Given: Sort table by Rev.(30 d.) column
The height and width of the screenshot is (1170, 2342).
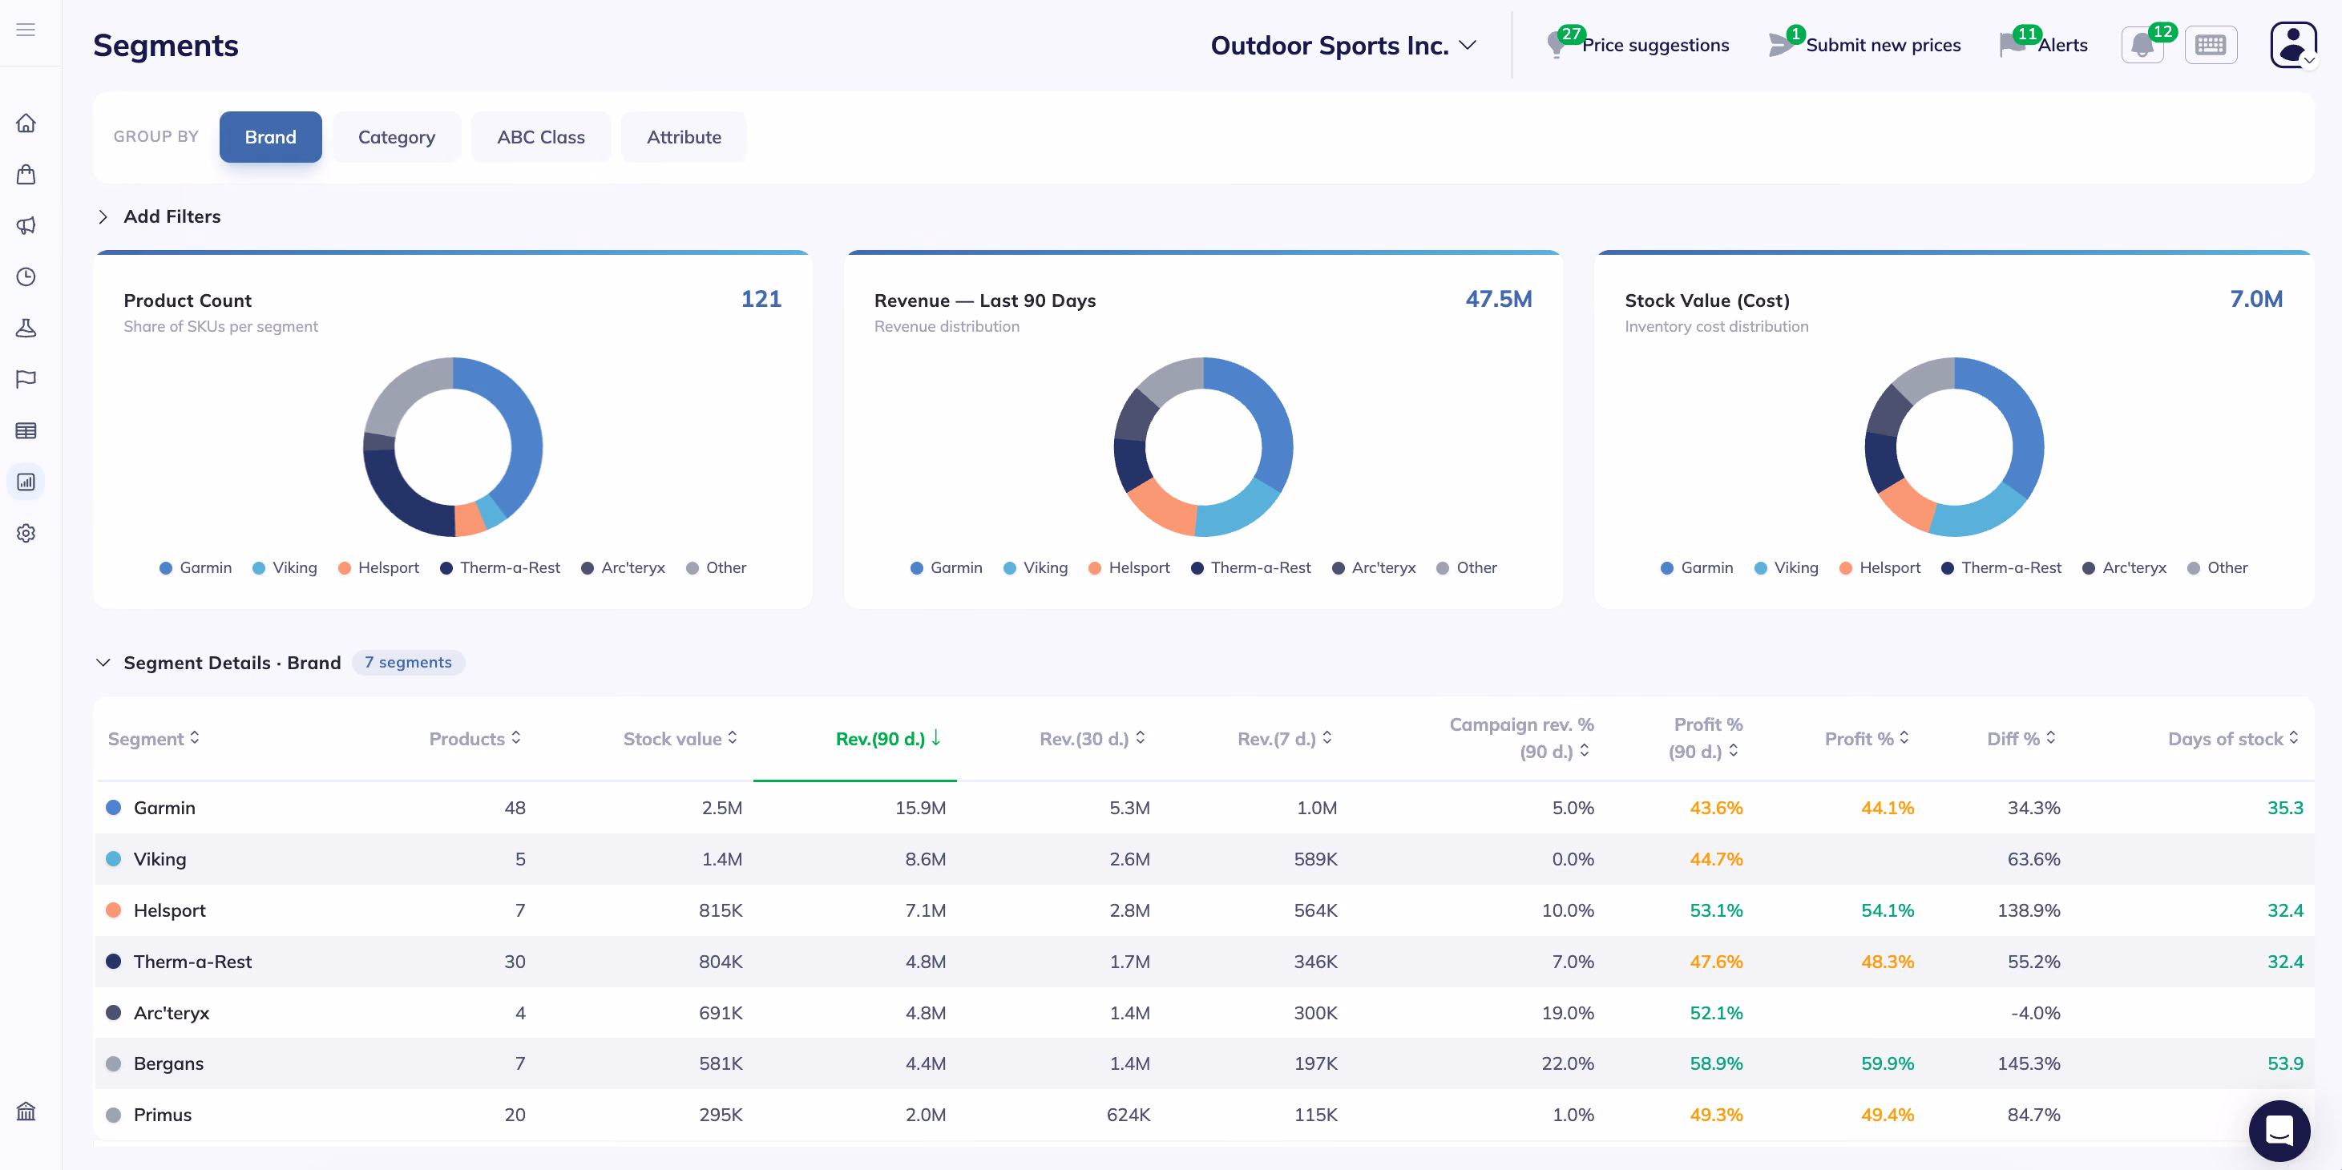Looking at the screenshot, I should (x=1092, y=739).
